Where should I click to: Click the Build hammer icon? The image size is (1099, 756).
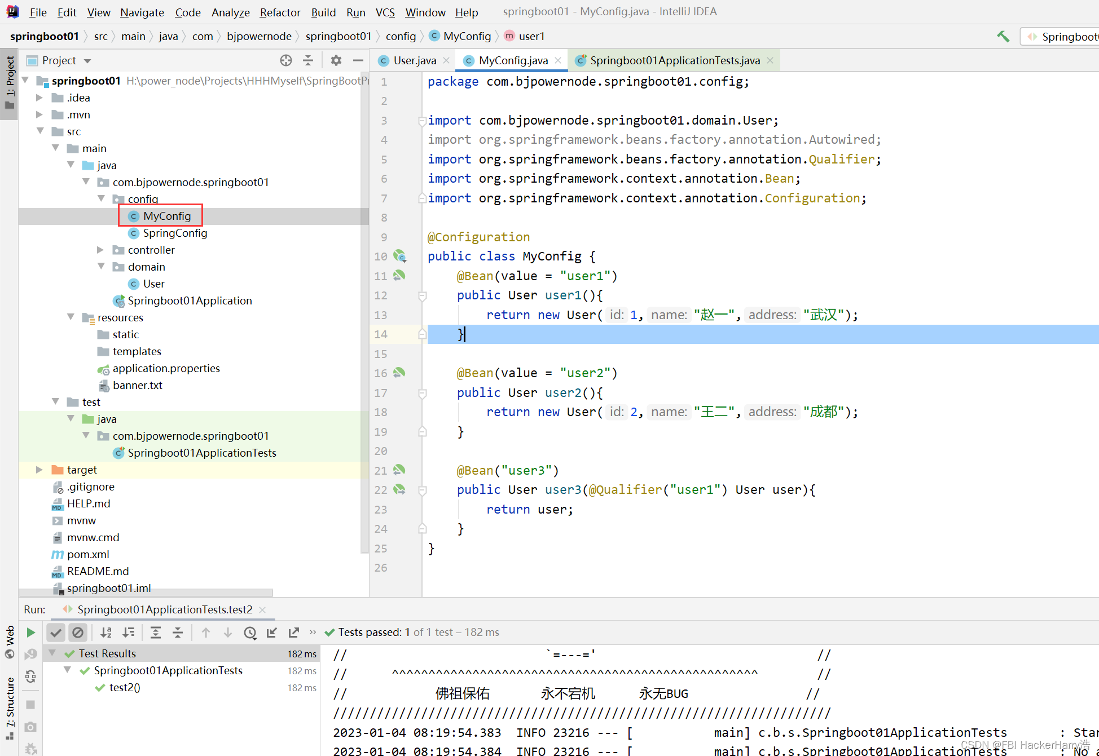tap(1003, 37)
